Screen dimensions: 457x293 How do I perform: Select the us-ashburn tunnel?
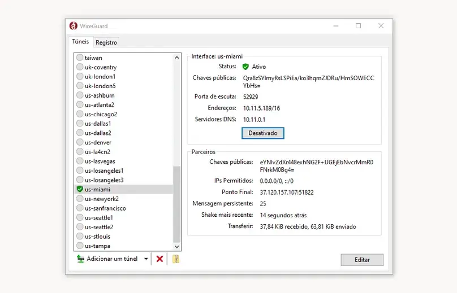pyautogui.click(x=123, y=95)
